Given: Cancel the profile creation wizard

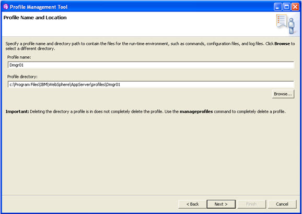Looking at the screenshot, I should pyautogui.click(x=282, y=204).
